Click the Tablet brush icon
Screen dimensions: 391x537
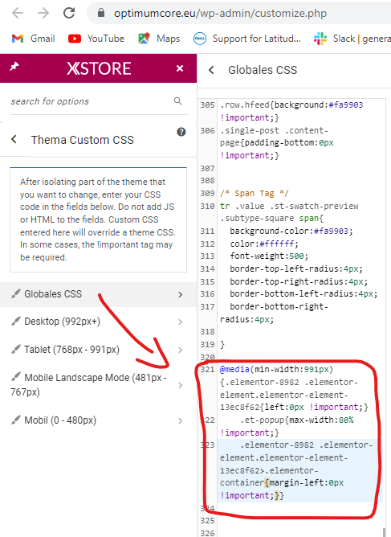pyautogui.click(x=16, y=349)
